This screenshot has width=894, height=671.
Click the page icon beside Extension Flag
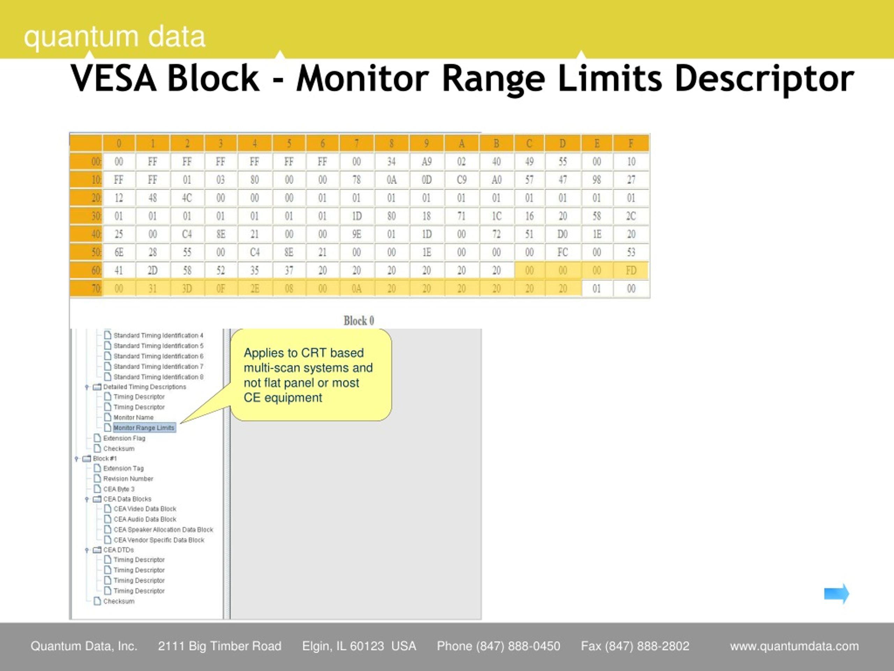tap(97, 438)
